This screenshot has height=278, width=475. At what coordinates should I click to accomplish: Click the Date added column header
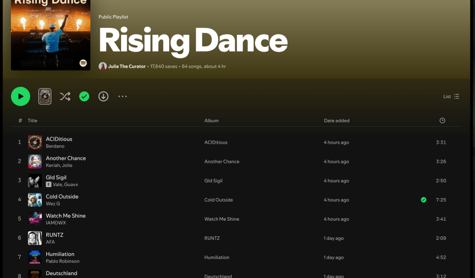(x=337, y=120)
